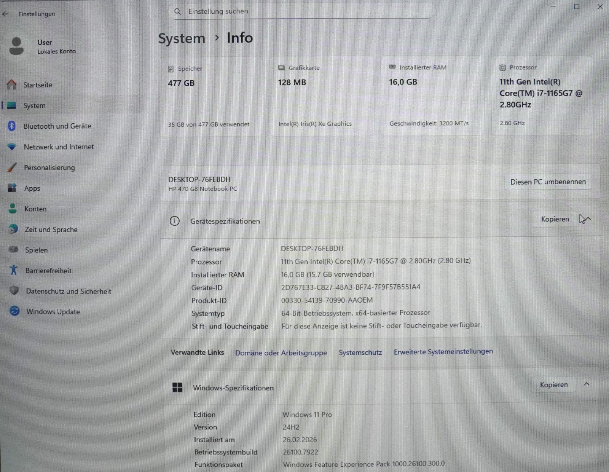The image size is (609, 472).
Task: Expand the Gerätespezifikationen header
Action: [x=381, y=221]
